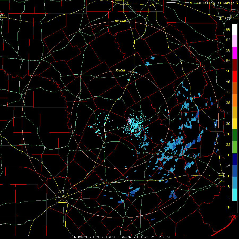Pick the sky blue legend swatch

coord(234,183)
